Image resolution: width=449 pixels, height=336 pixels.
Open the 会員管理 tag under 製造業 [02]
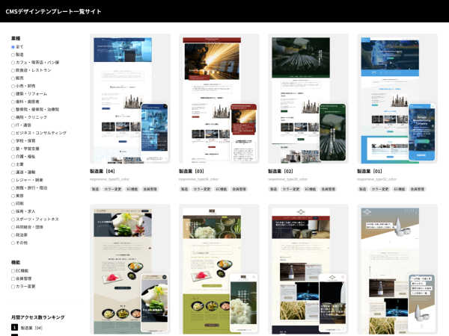click(x=329, y=189)
